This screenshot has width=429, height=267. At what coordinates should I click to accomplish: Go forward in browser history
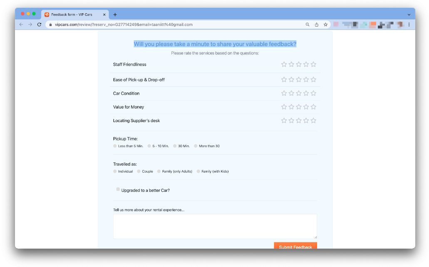tap(30, 24)
